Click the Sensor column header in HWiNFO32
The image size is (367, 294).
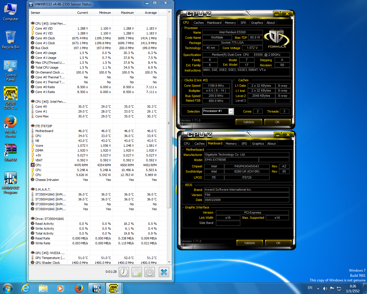pos(48,13)
